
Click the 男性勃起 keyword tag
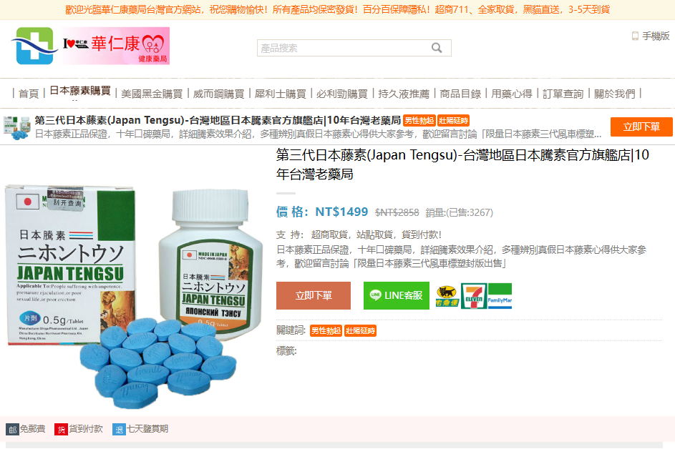(326, 331)
